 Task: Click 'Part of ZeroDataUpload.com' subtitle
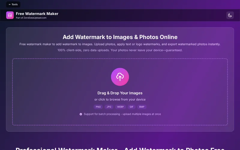[x=31, y=18]
